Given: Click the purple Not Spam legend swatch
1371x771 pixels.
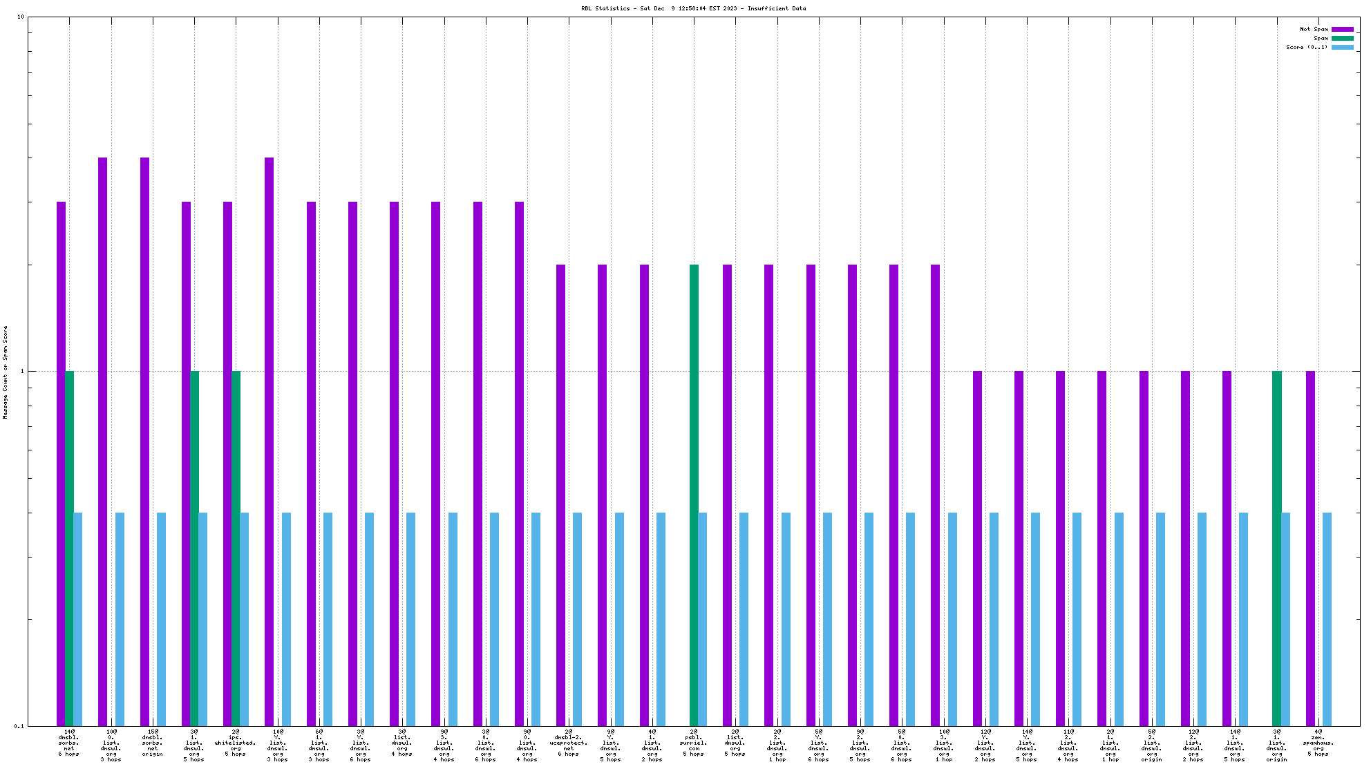Looking at the screenshot, I should coord(1342,29).
